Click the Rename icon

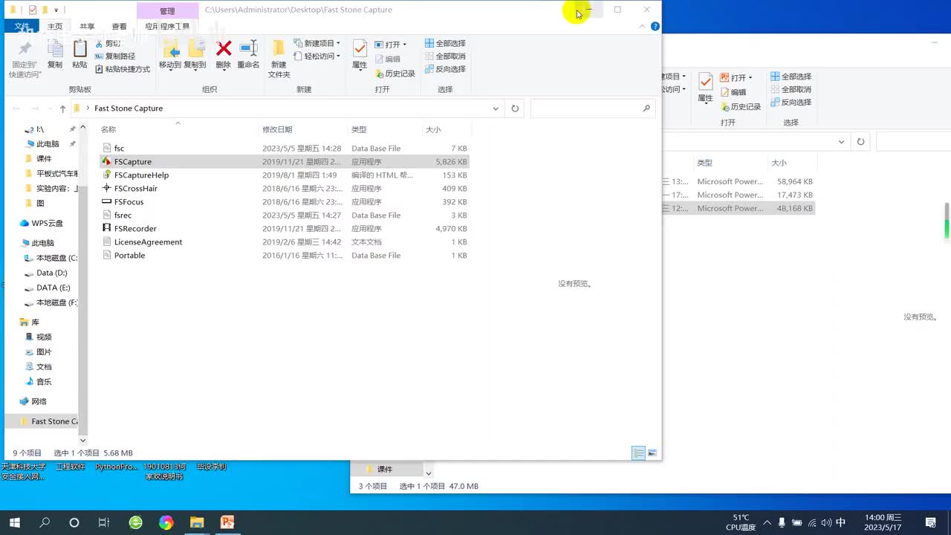(249, 49)
